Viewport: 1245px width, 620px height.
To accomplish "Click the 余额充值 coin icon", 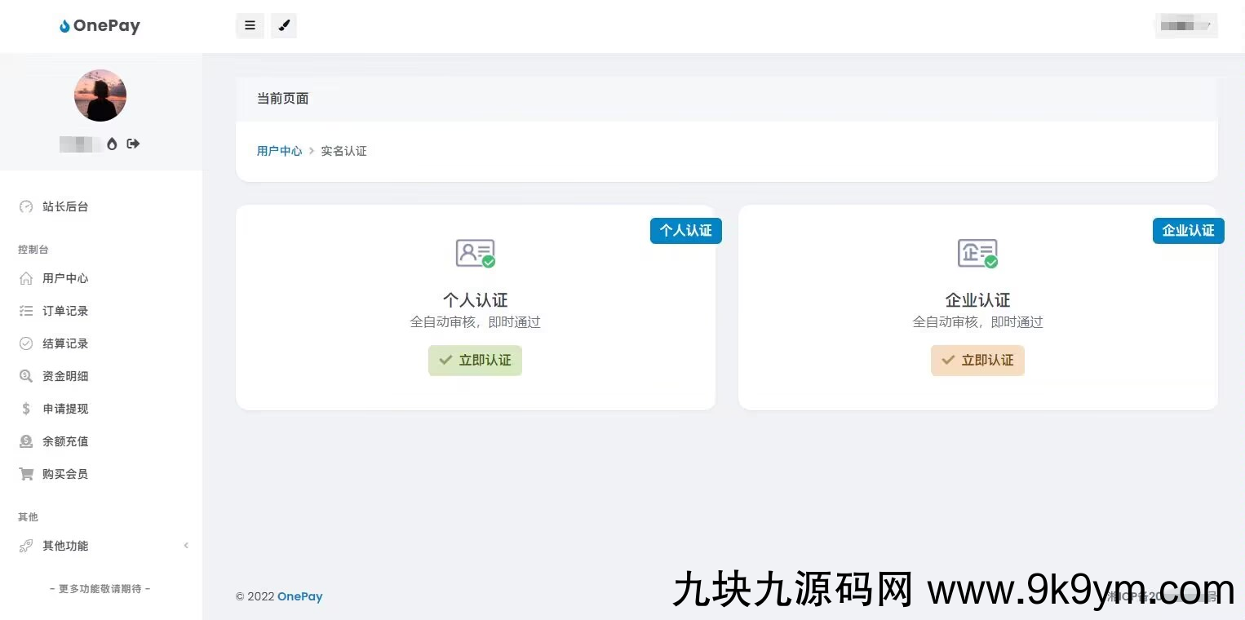I will click(x=27, y=441).
